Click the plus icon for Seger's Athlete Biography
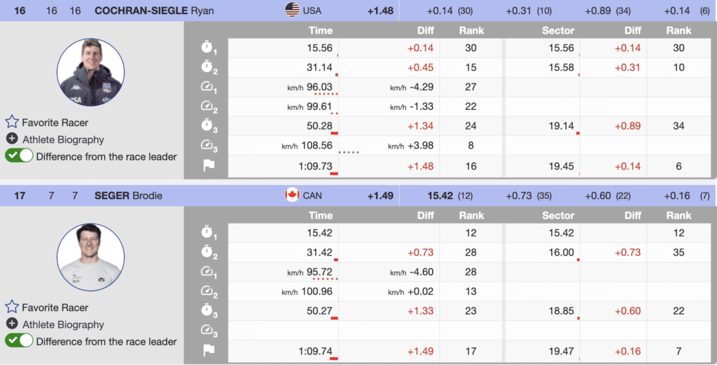This screenshot has height=365, width=717. tap(12, 324)
